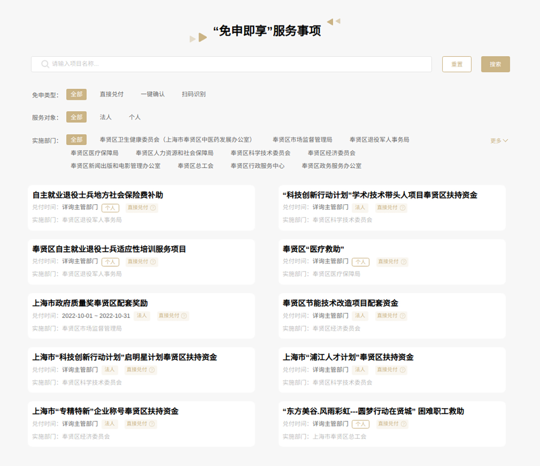Filter by 奉贤区退役军人事务局 department

pyautogui.click(x=380, y=140)
